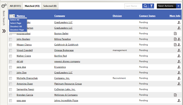Open the first GradLeaders LLC row's person icon
183x105 pixels.
click(x=179, y=22)
